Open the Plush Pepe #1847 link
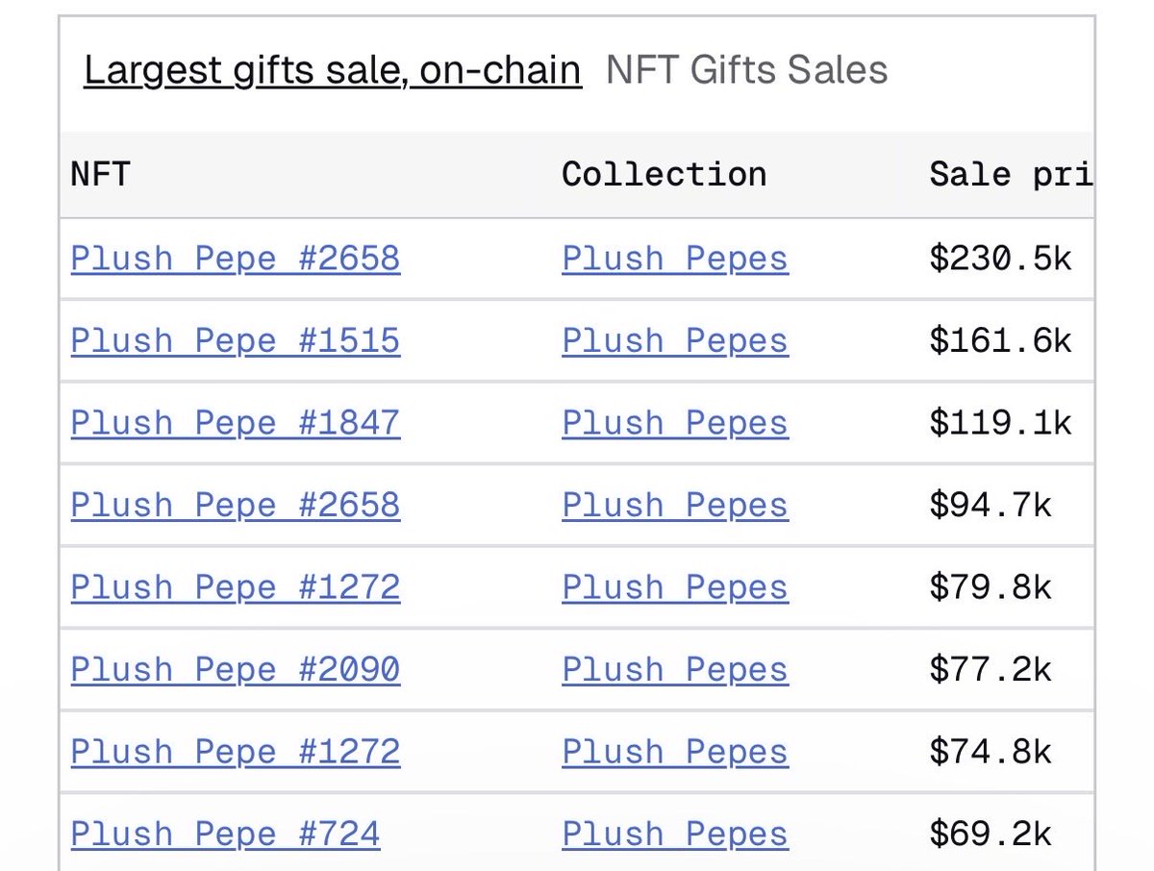Viewport: 1154px width, 871px height. (x=236, y=423)
